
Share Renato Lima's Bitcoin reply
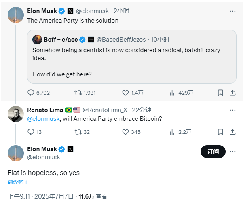pos(232,132)
